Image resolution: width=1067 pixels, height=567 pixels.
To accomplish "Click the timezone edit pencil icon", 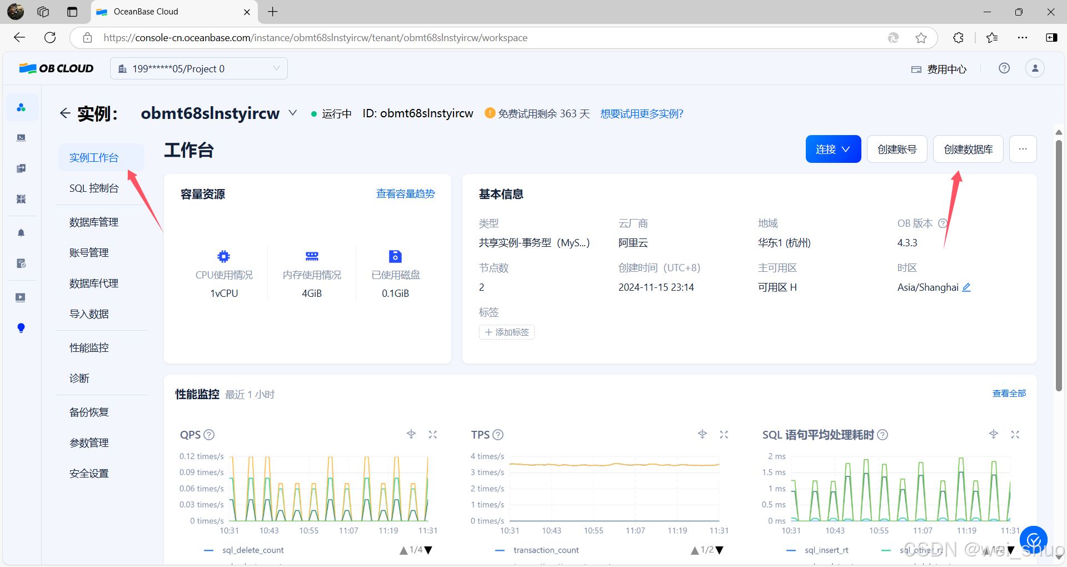I will pyautogui.click(x=966, y=287).
